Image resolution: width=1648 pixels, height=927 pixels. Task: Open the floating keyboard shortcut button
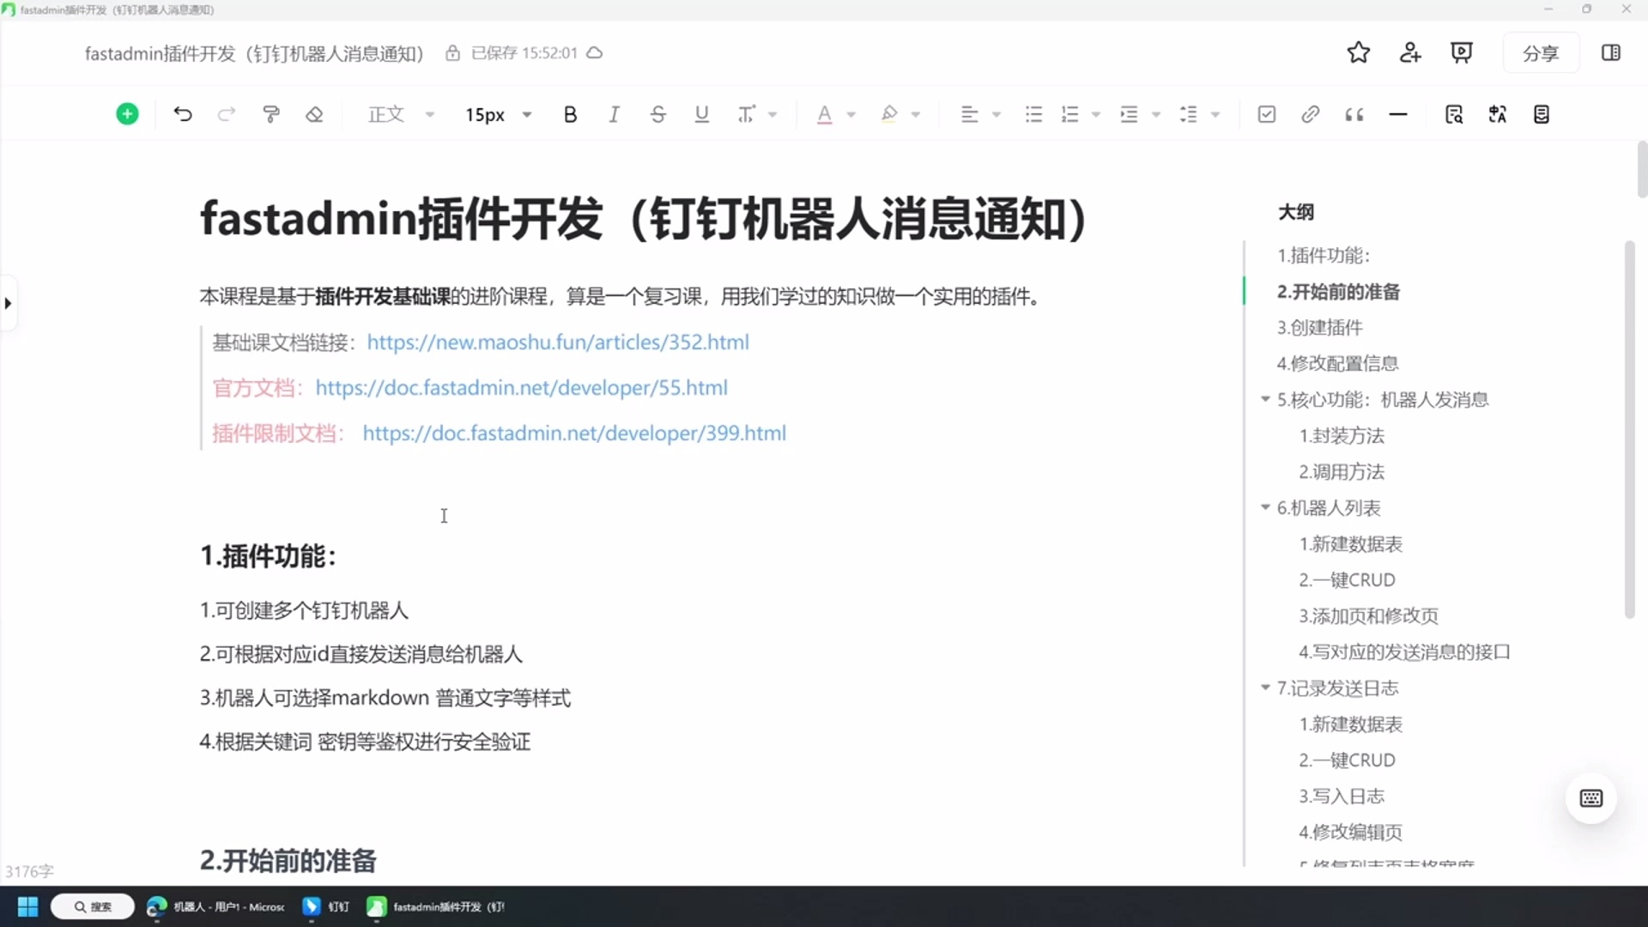click(x=1590, y=798)
